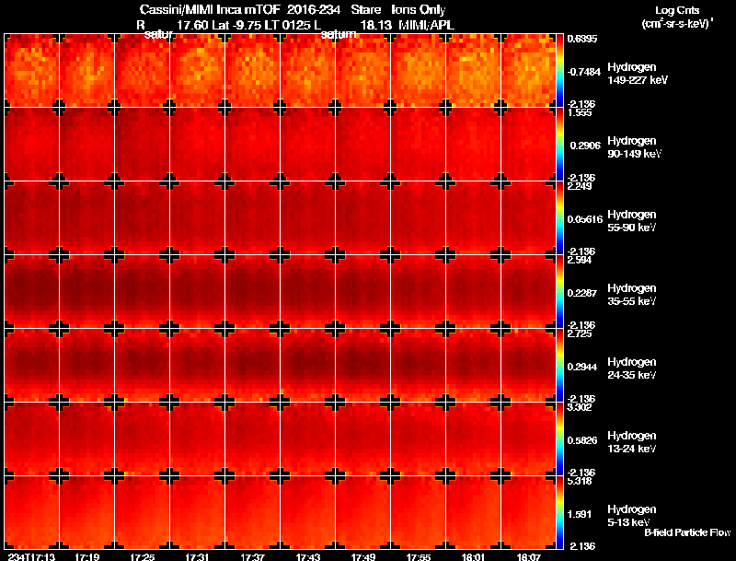Click the 0.05616 colorbar midpoint value
The height and width of the screenshot is (561, 736).
(585, 219)
